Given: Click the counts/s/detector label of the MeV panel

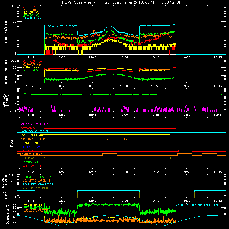Looking at the screenshot, I should click(6, 71).
